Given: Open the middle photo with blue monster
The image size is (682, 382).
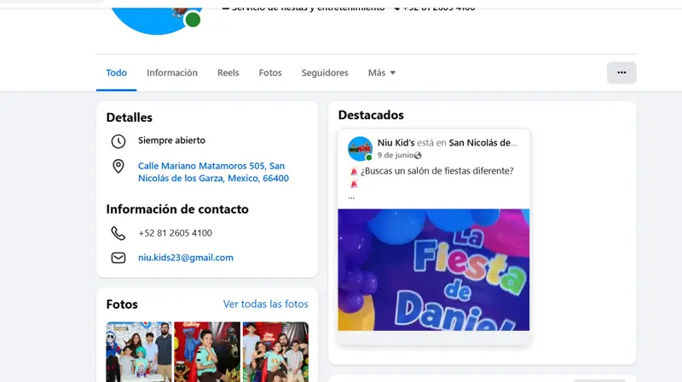Looking at the screenshot, I should click(207, 351).
